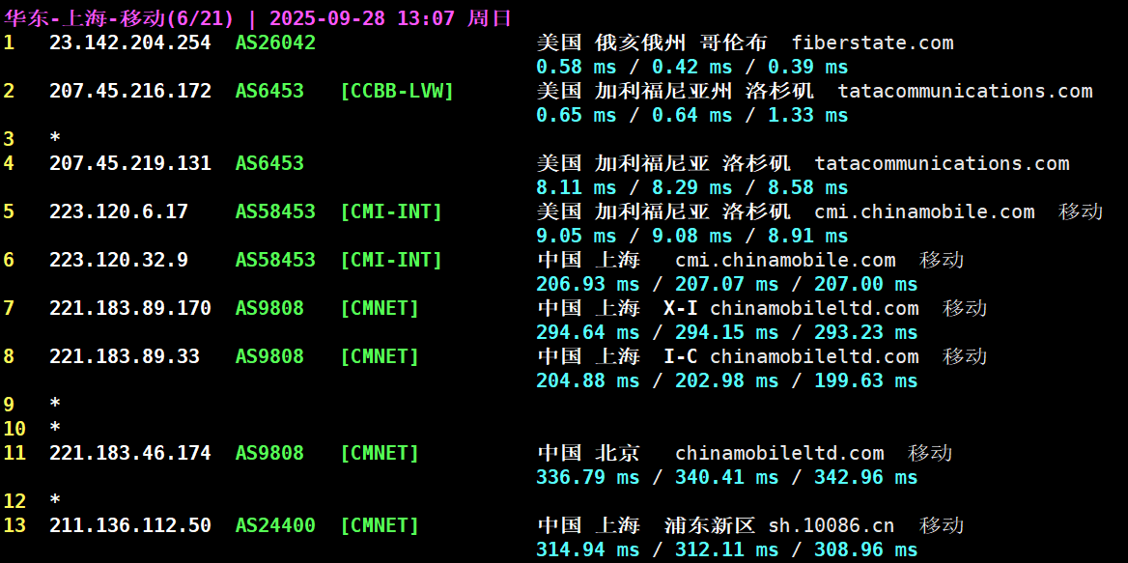Click tatacommunications.com on hop 4
Image resolution: width=1128 pixels, height=563 pixels.
tap(942, 163)
